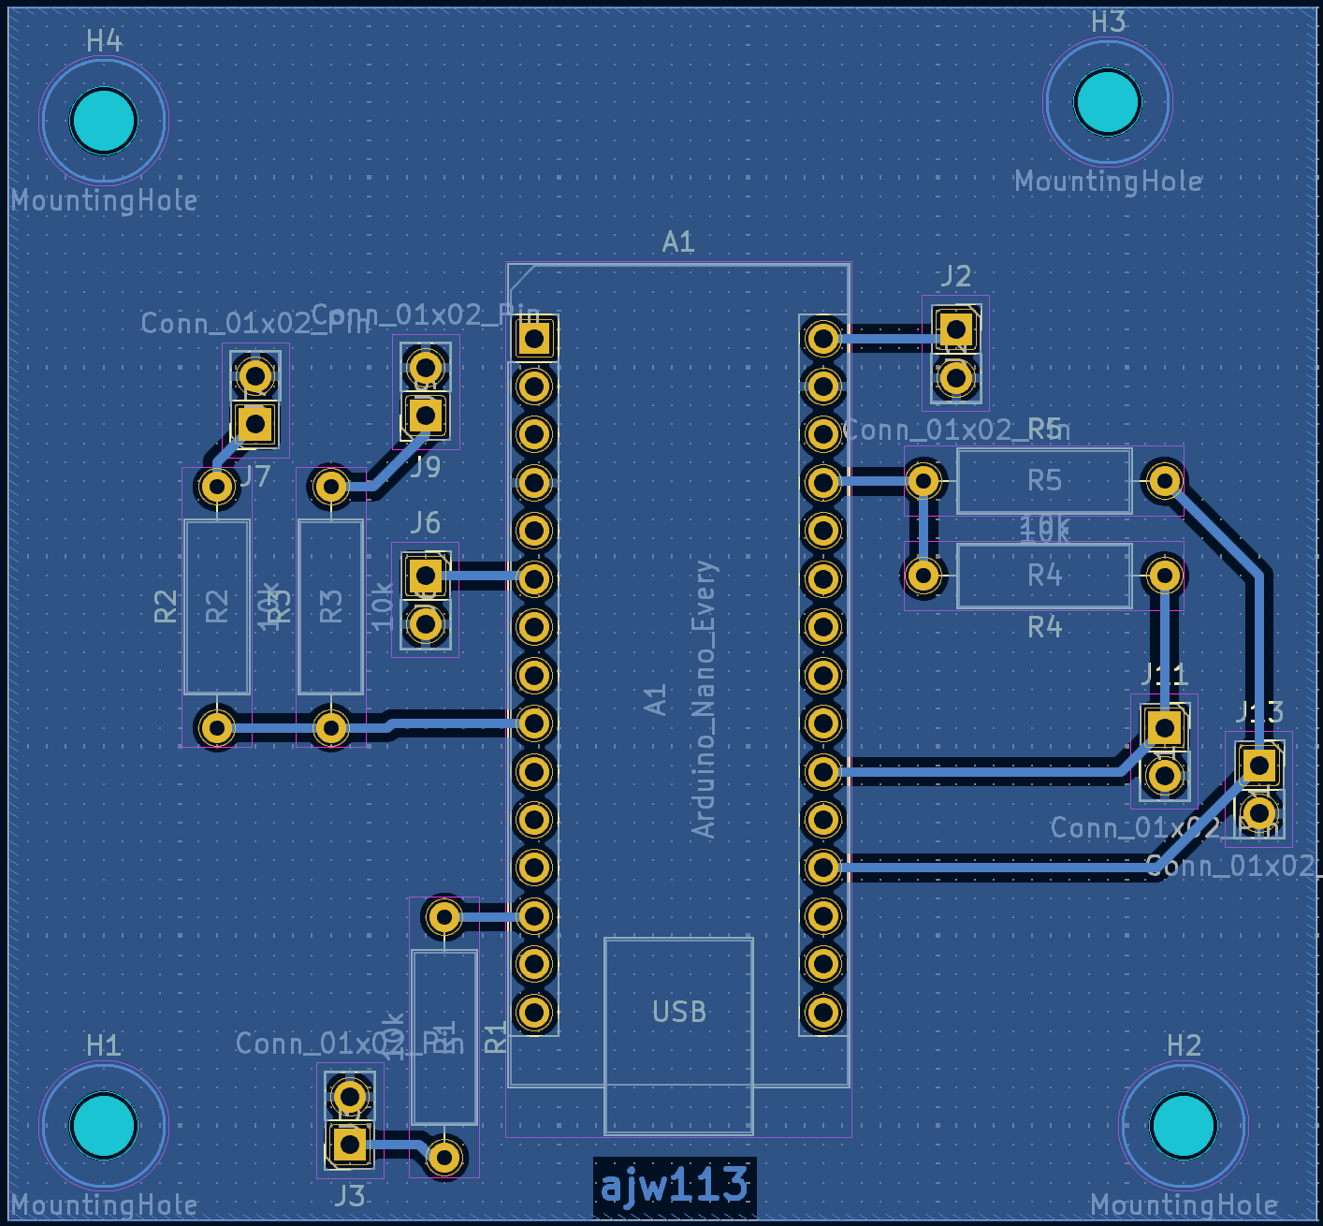The height and width of the screenshot is (1226, 1323).
Task: Select the top pad of resistor R1
Action: click(444, 917)
